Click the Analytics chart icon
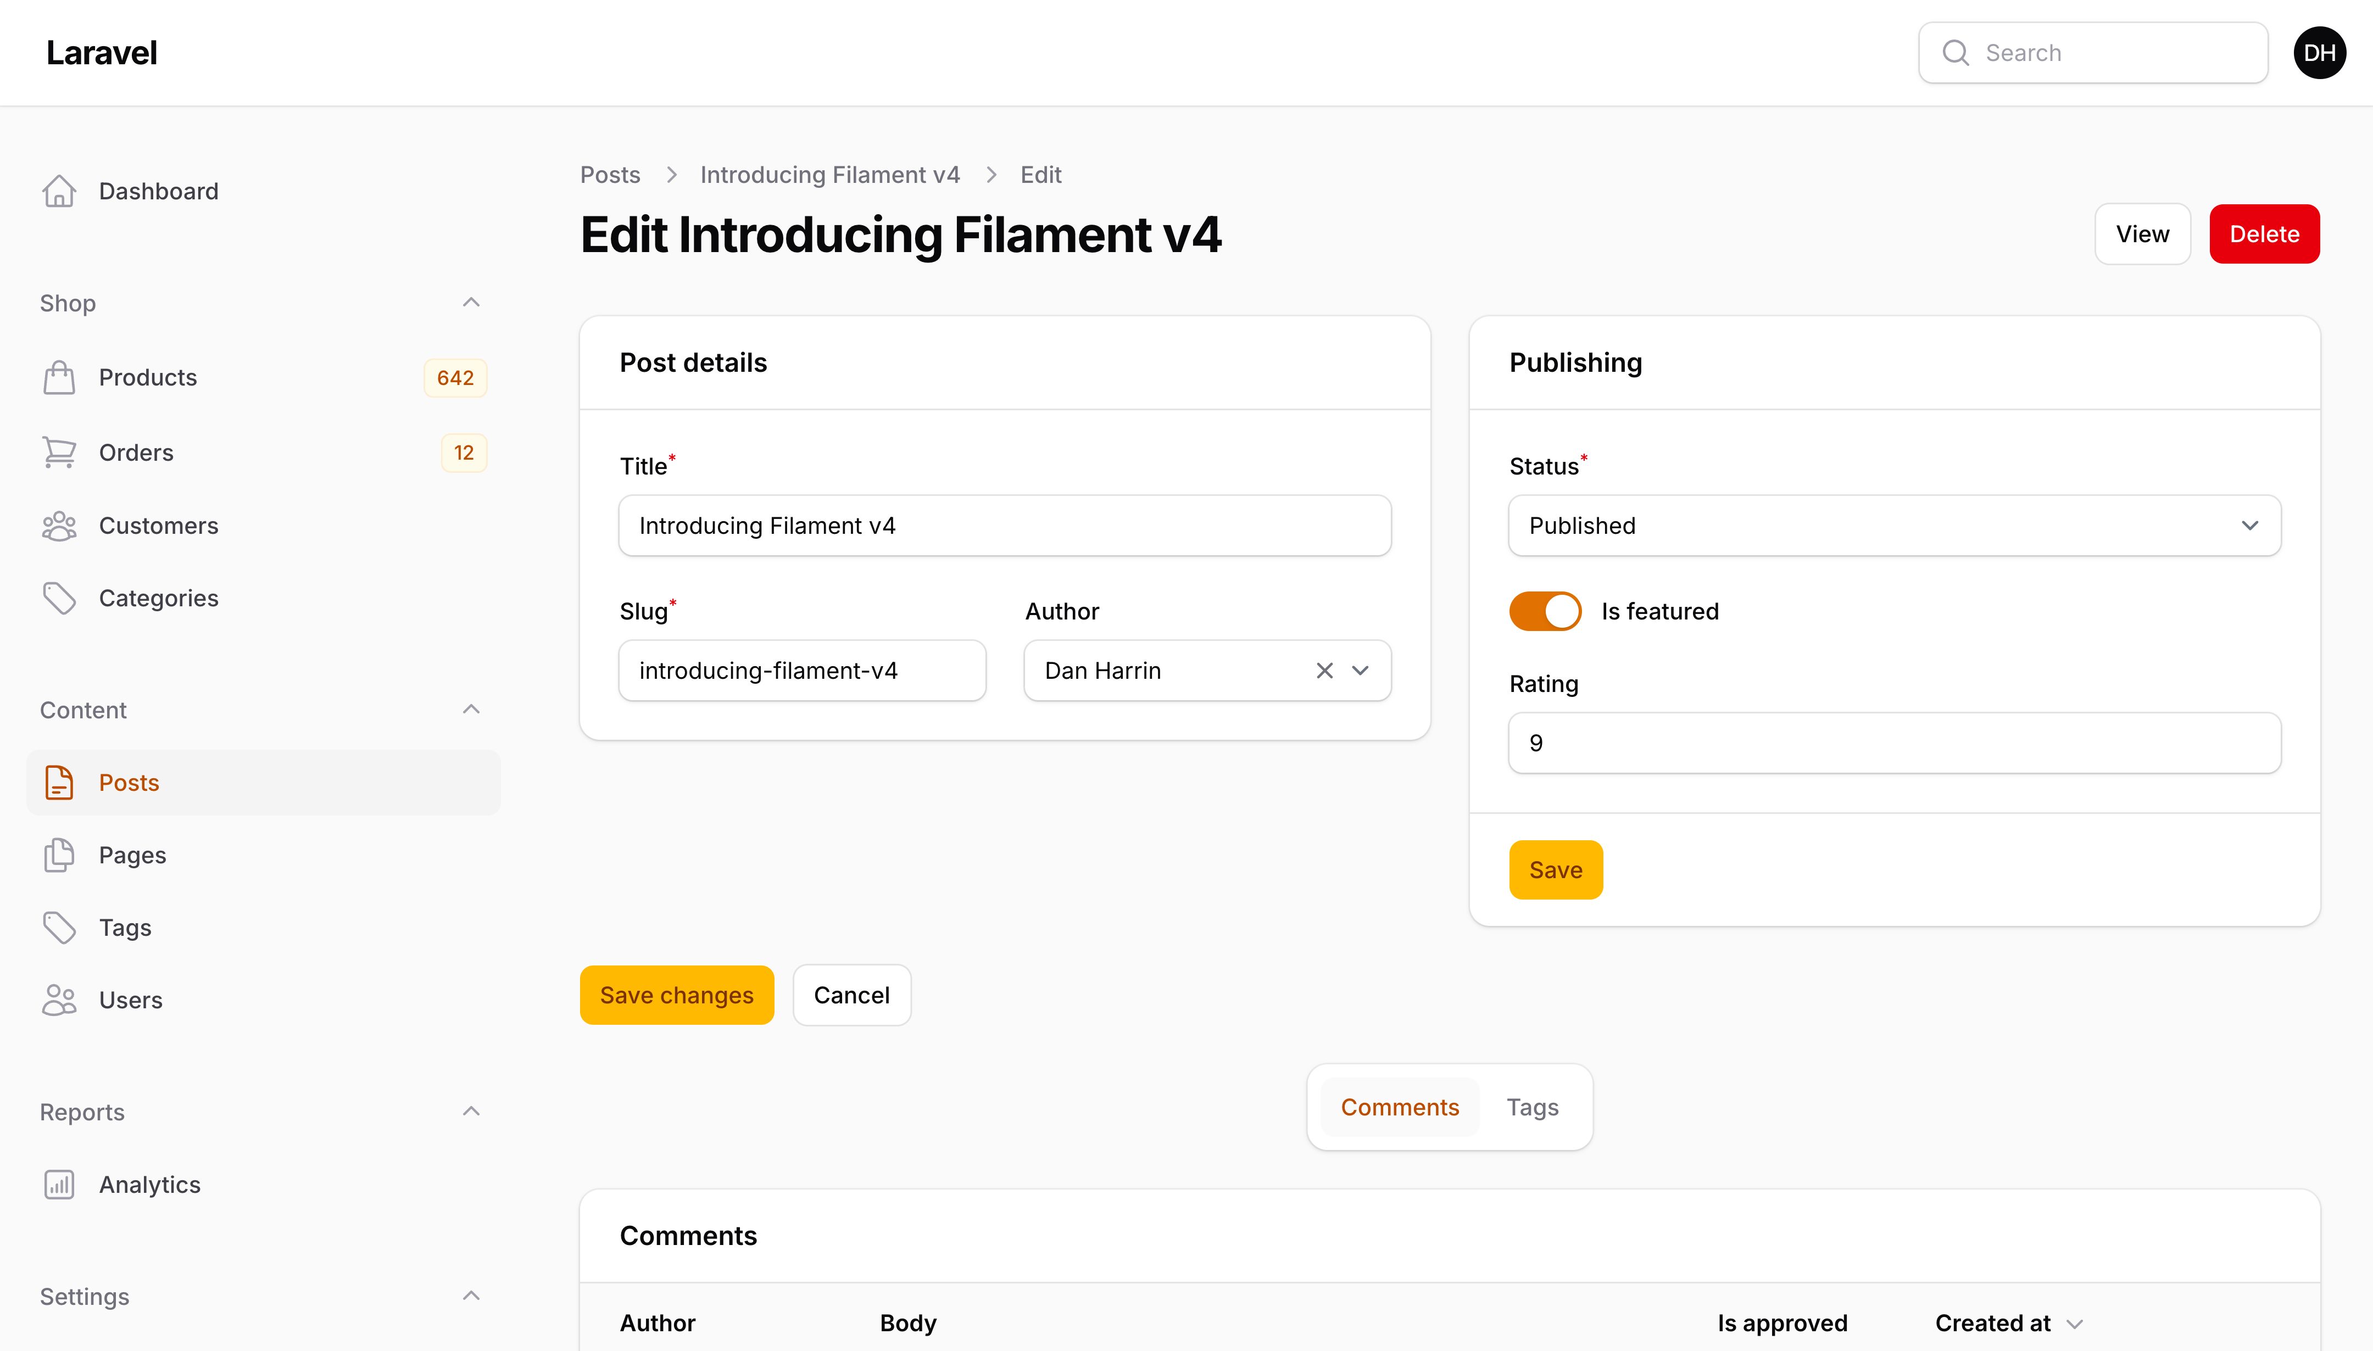The image size is (2373, 1351). (59, 1185)
